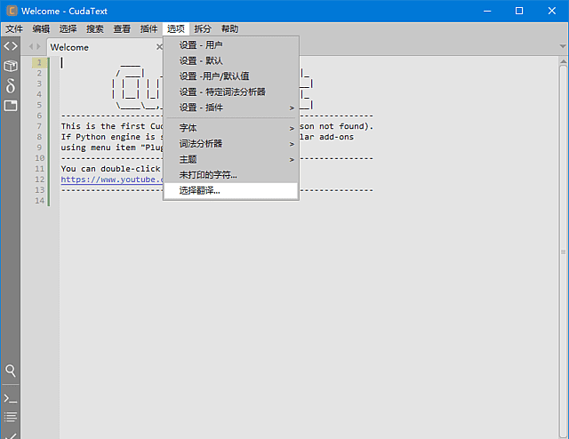Open the tab list dropdown arrow

[563, 46]
